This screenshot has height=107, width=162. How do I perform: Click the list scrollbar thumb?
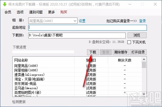[x=144, y=65]
